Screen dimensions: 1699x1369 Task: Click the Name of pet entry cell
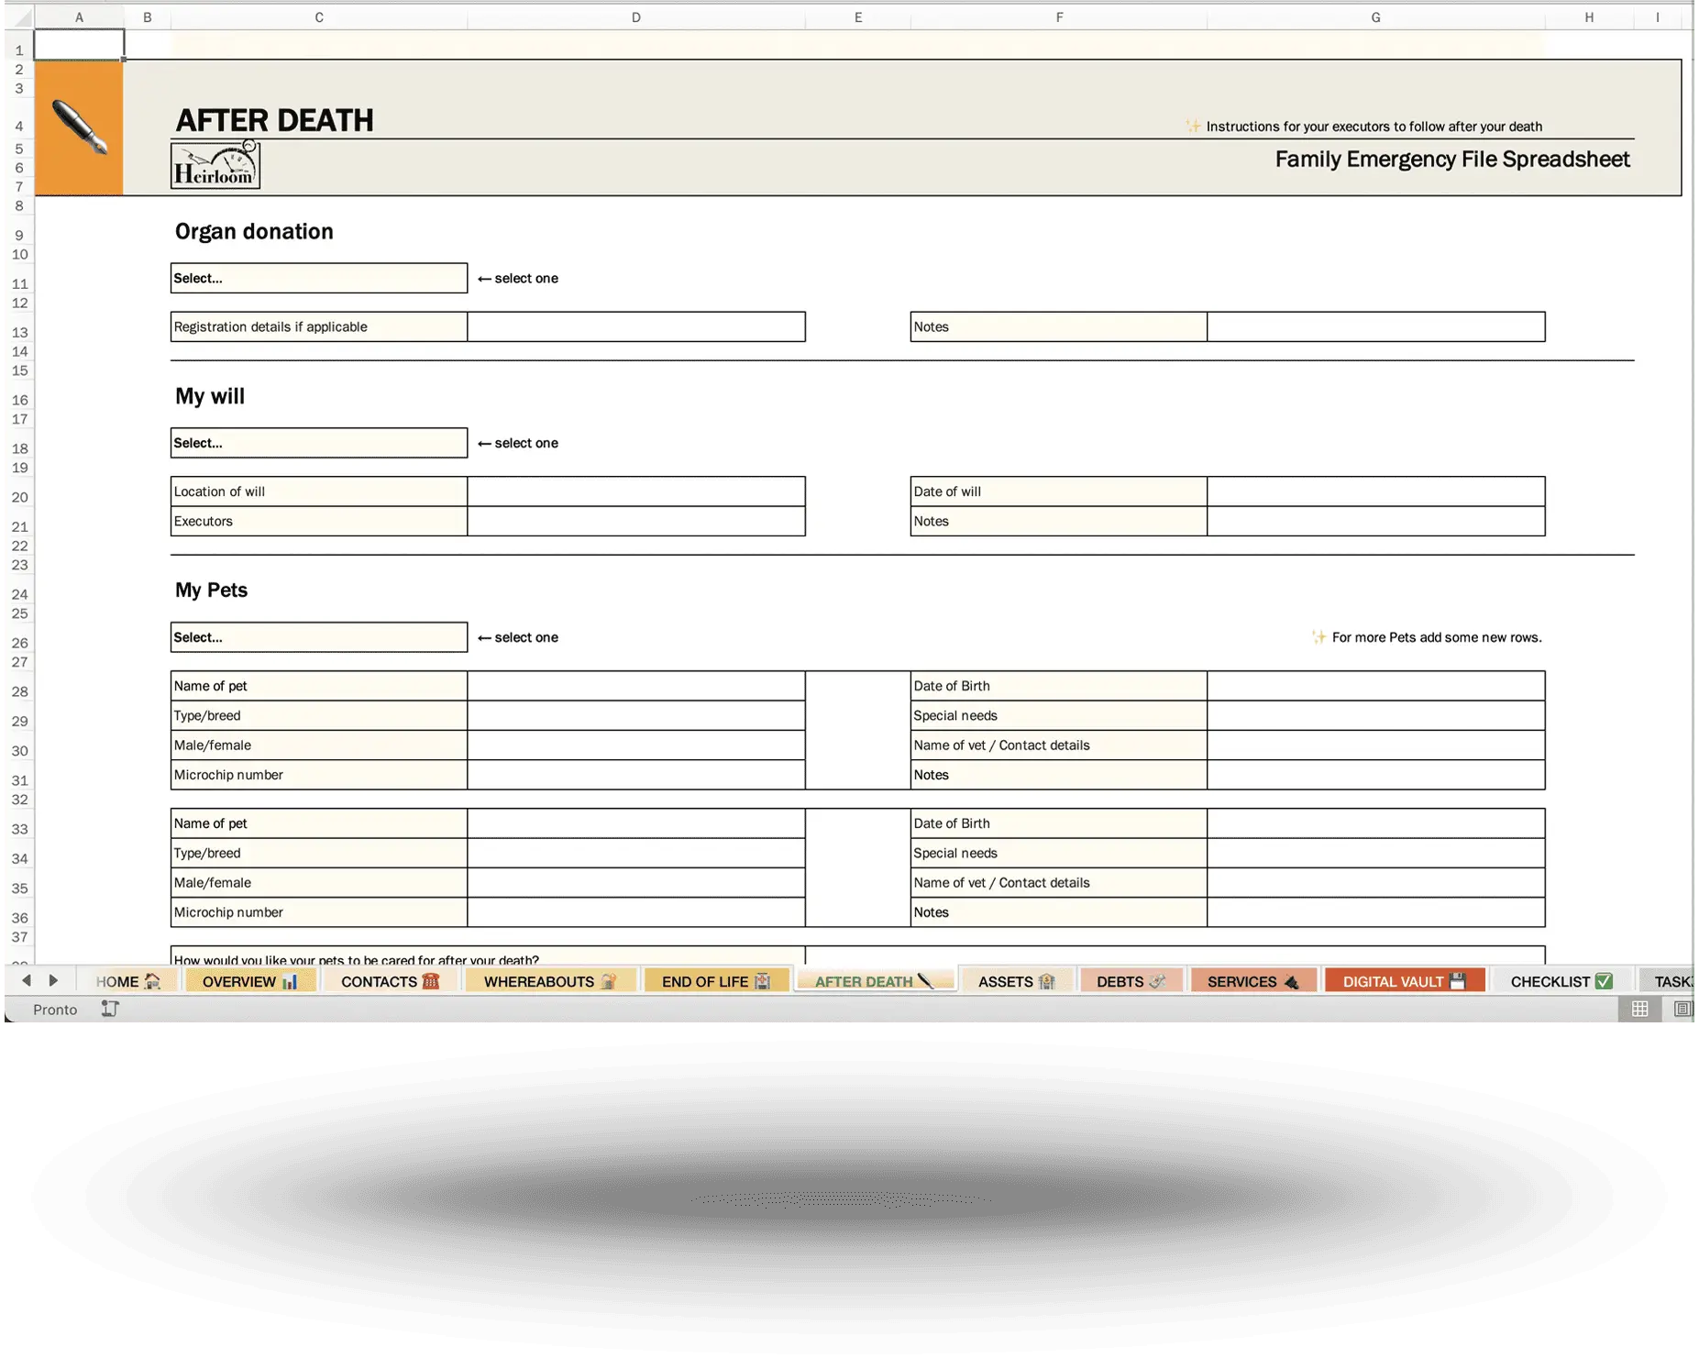[x=635, y=685]
